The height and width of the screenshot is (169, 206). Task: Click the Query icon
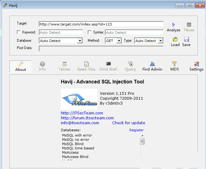(131, 64)
